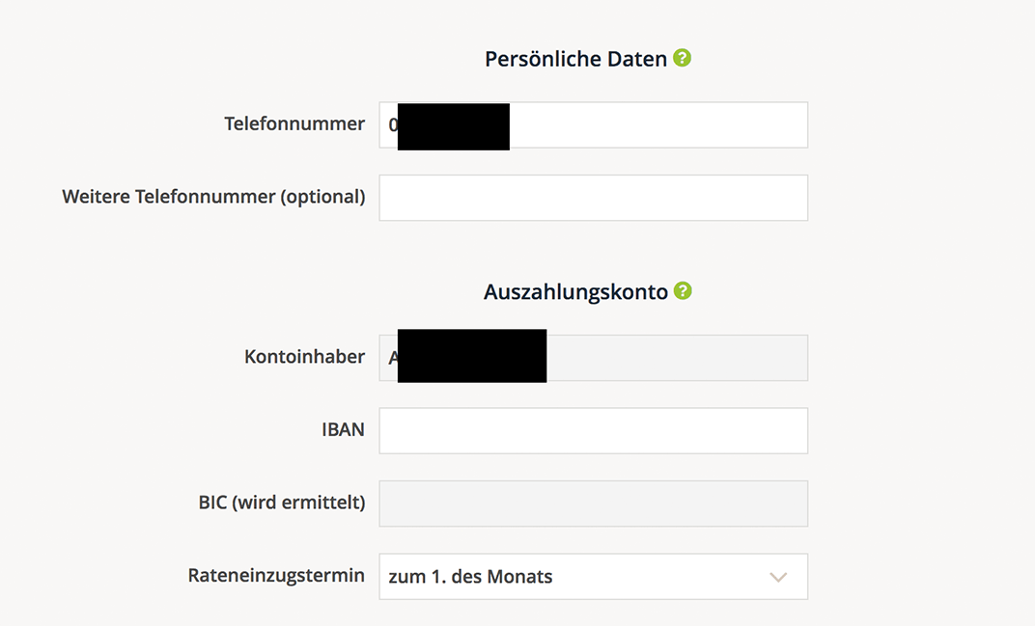Click the Rateneinzugstermin label

(276, 575)
